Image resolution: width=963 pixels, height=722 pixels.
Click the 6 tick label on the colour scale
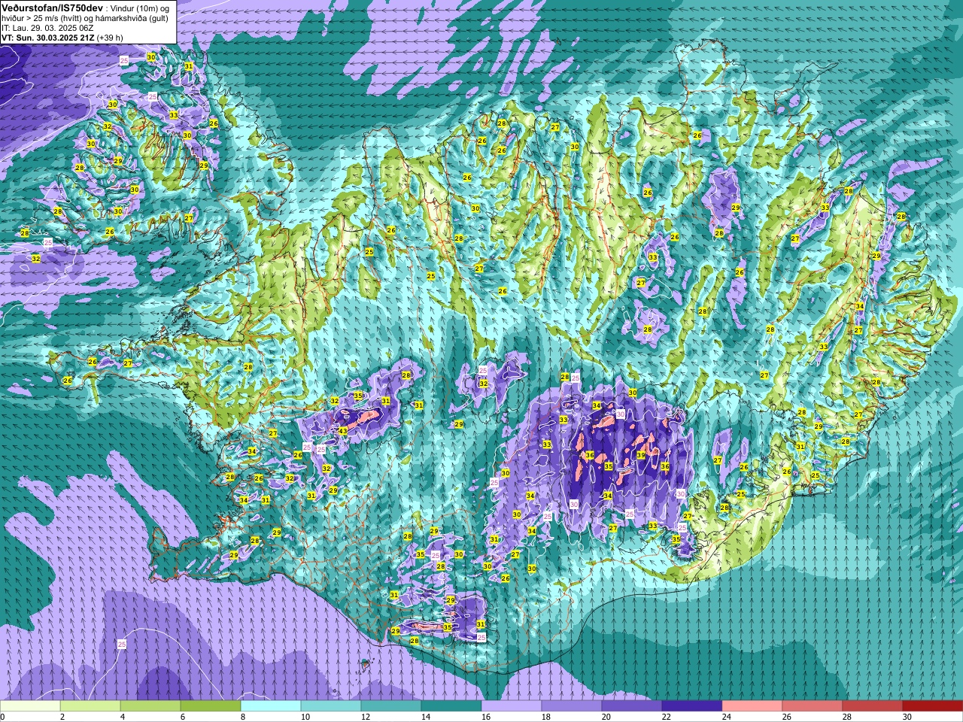[x=183, y=717]
